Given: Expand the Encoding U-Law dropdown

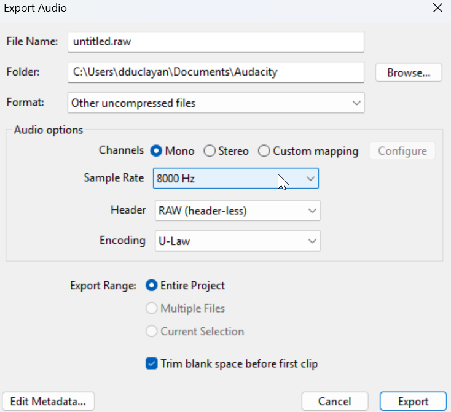Looking at the screenshot, I should (x=237, y=241).
